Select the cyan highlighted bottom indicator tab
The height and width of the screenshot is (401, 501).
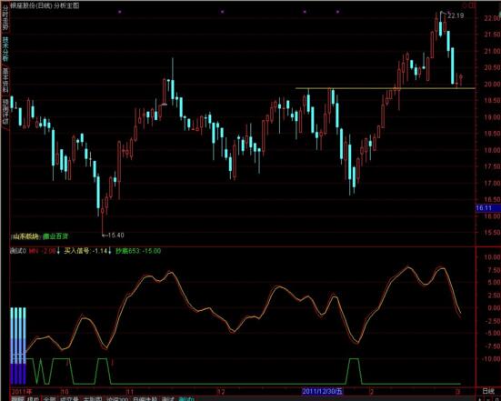(x=186, y=399)
